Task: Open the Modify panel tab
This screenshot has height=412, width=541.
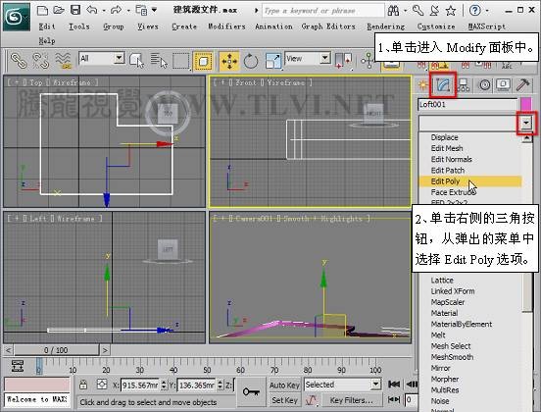Action: (443, 84)
